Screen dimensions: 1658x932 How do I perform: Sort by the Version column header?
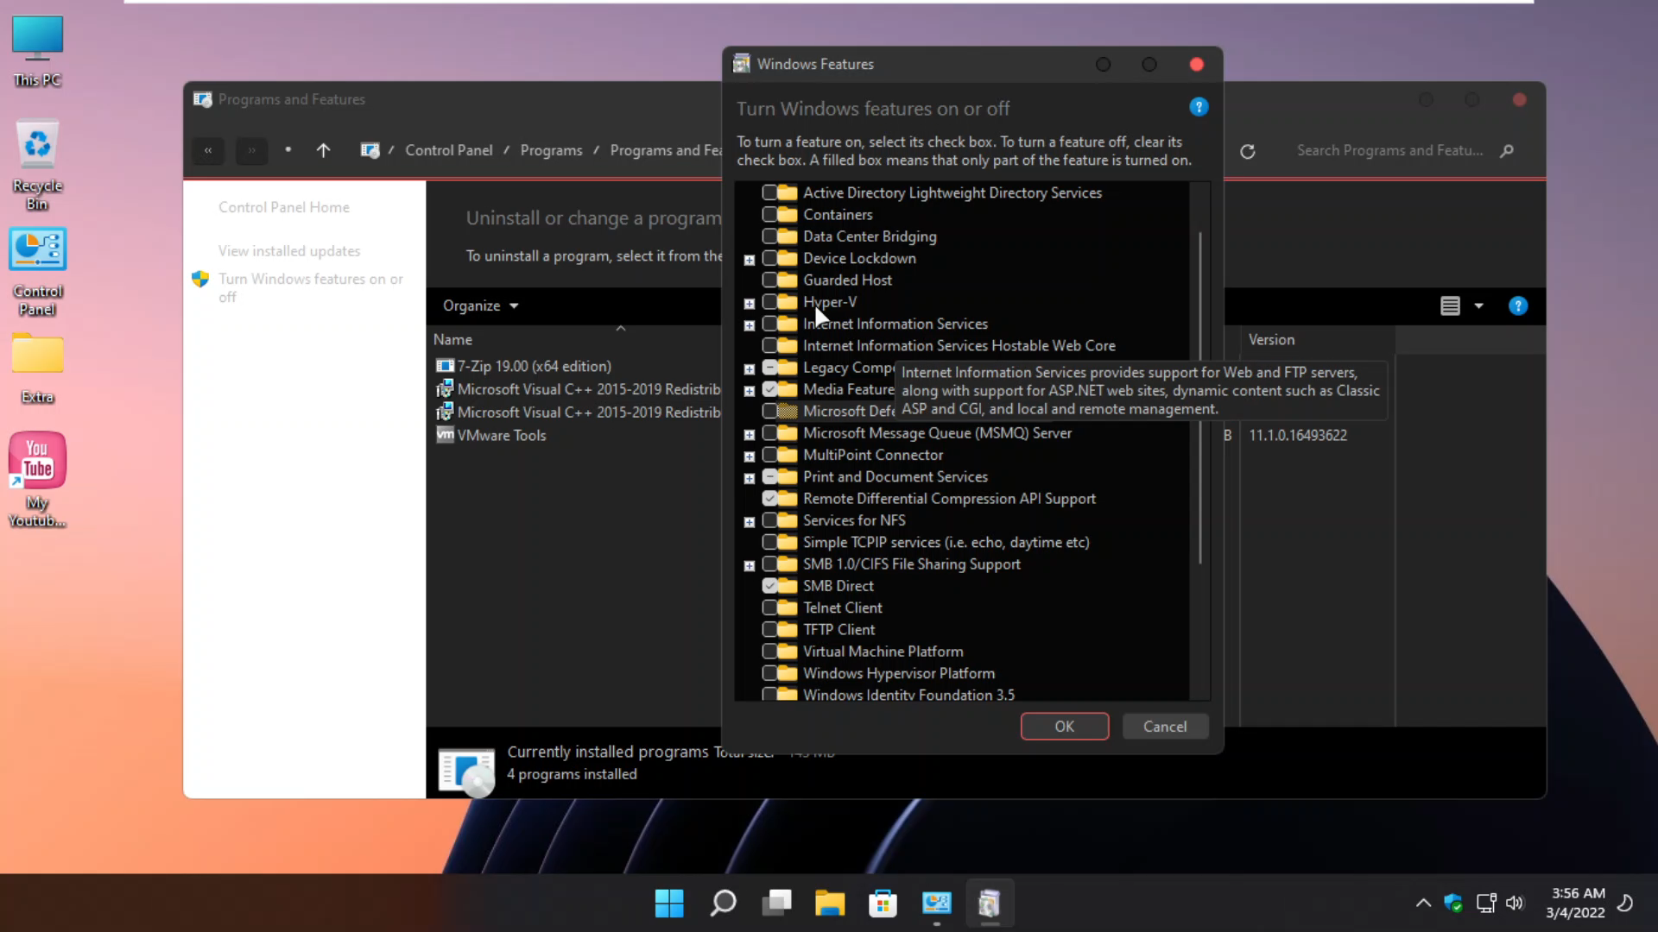[1271, 340]
